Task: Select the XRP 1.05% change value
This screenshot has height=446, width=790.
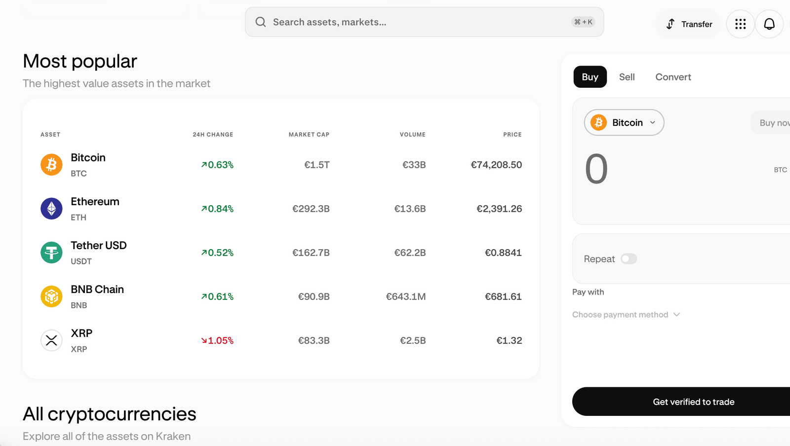Action: (217, 340)
